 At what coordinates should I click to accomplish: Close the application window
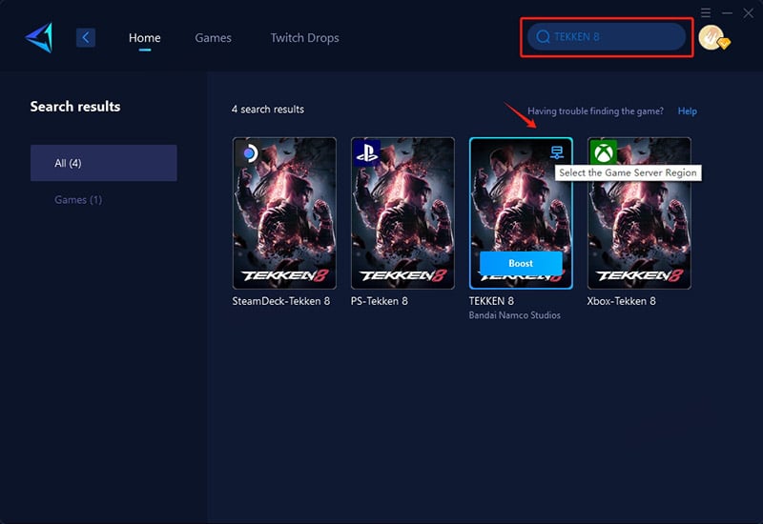point(749,13)
